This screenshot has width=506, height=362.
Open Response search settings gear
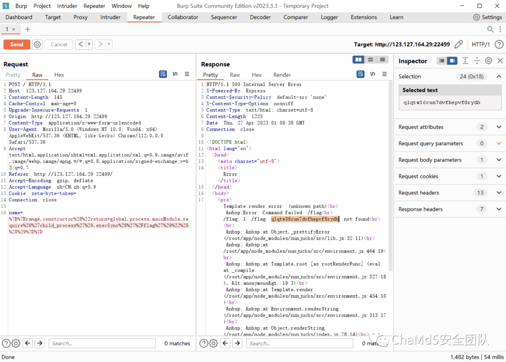213,343
